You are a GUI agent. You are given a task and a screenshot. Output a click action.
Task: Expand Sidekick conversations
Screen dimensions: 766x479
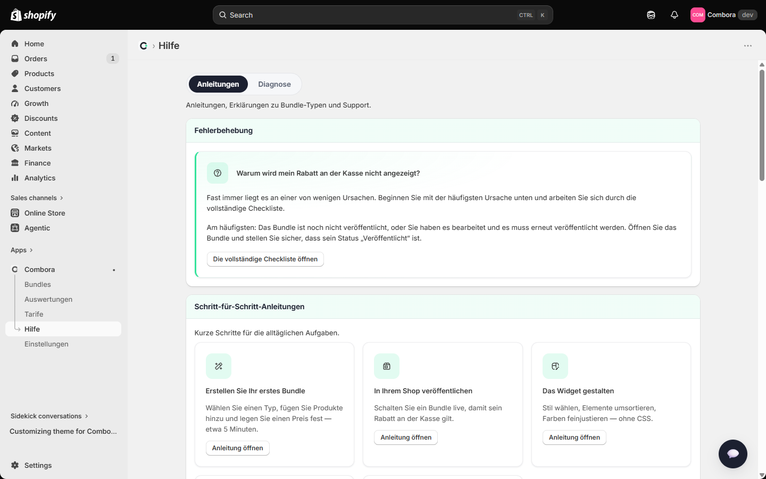49,416
